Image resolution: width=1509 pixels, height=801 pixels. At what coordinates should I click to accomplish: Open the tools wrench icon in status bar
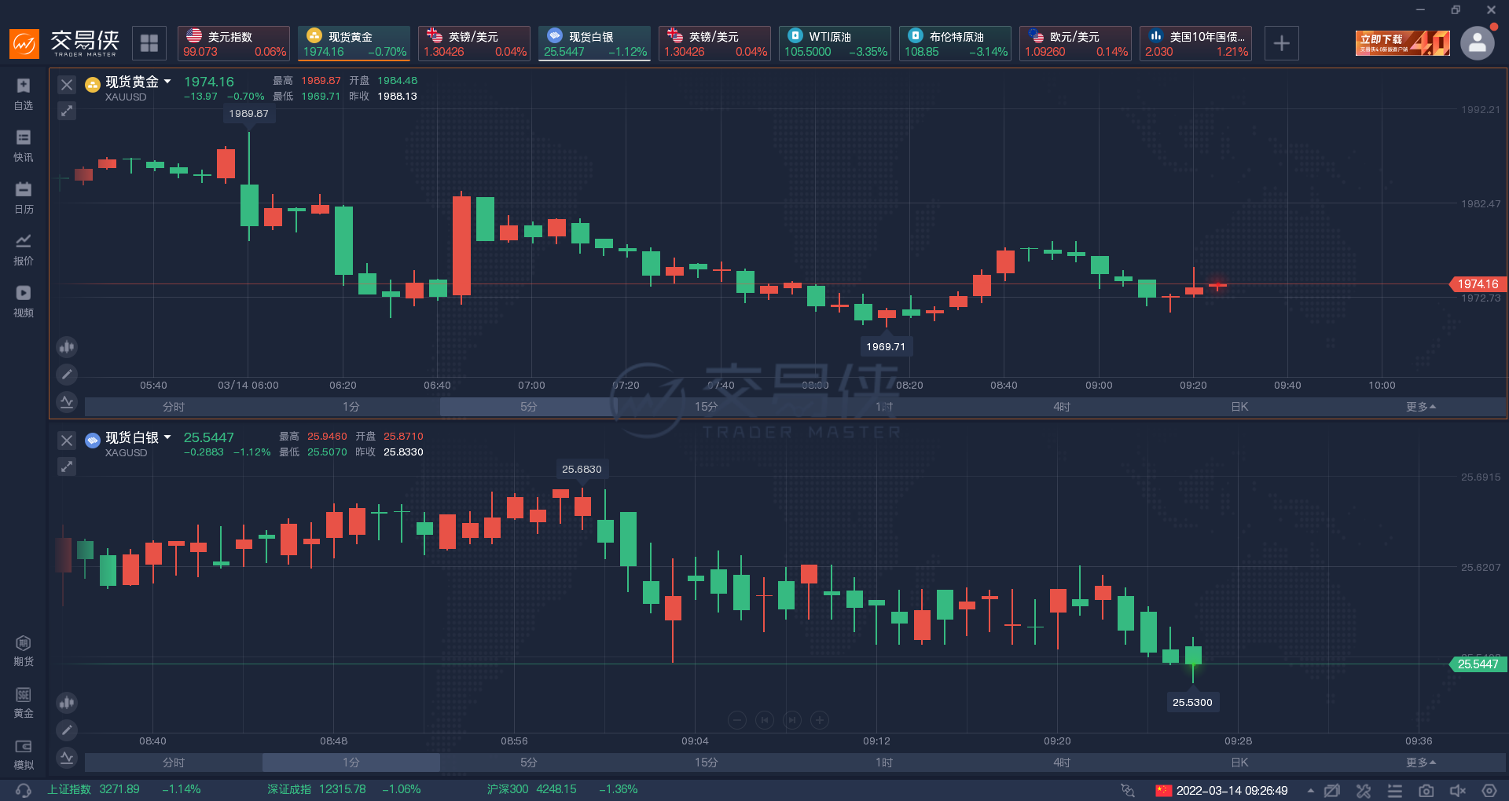[1364, 791]
